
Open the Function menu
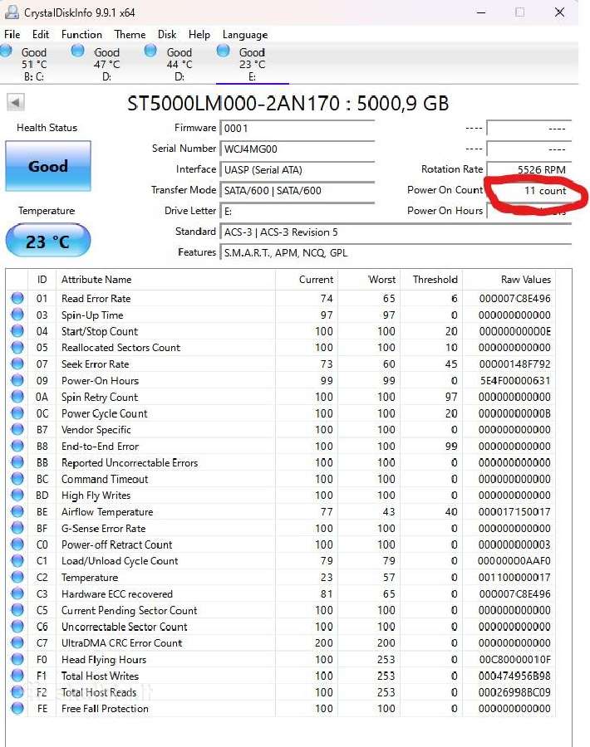[81, 34]
